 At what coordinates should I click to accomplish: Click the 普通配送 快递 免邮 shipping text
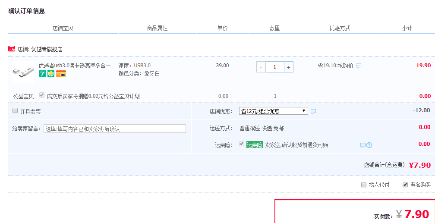tap(262, 128)
